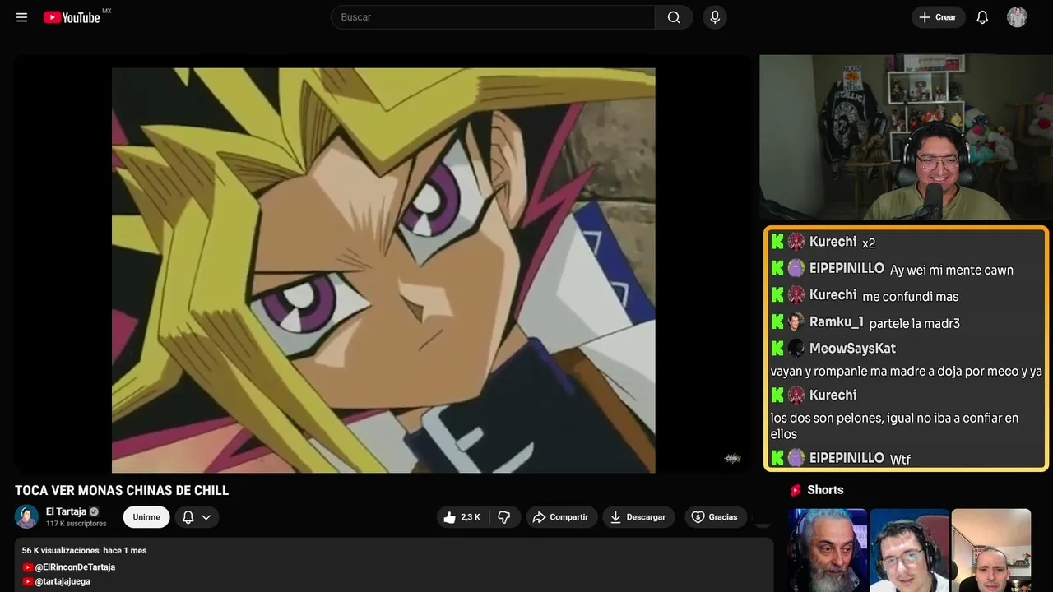Click the YouTube icon beside @tartajajuega
The width and height of the screenshot is (1053, 592).
(28, 581)
